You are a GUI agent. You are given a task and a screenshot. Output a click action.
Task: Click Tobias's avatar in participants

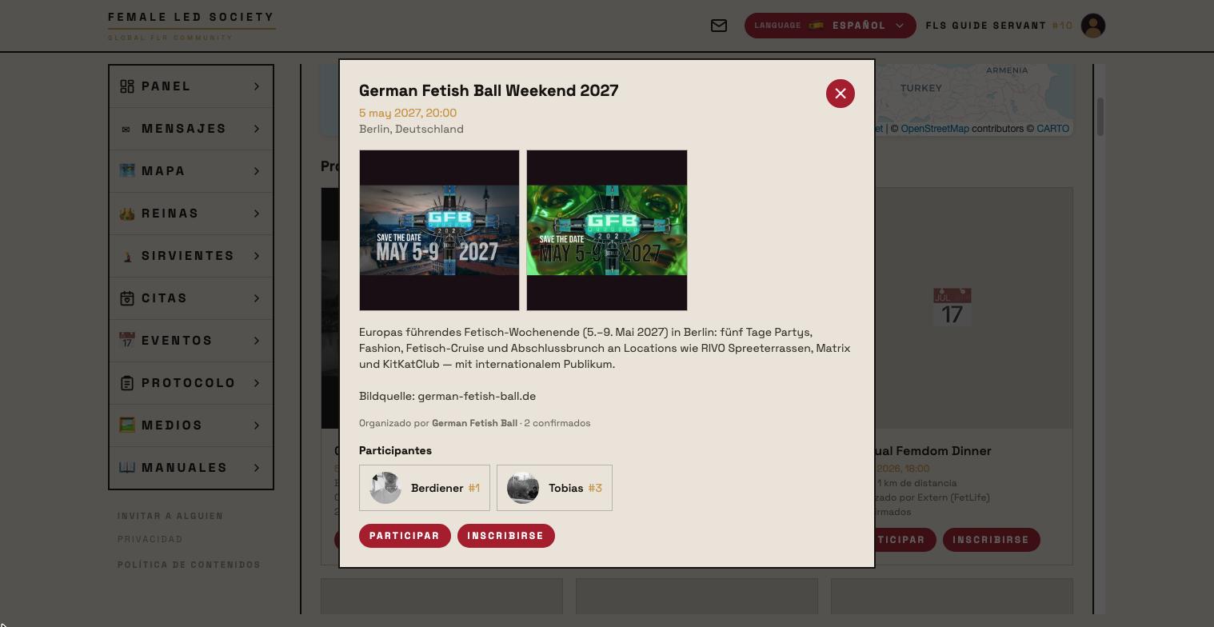pyautogui.click(x=522, y=488)
